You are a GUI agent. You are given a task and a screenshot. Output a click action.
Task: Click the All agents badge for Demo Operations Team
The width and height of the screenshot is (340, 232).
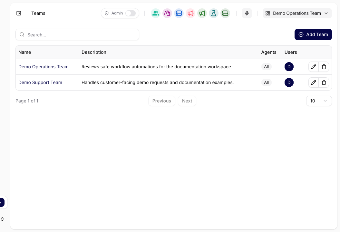click(266, 67)
